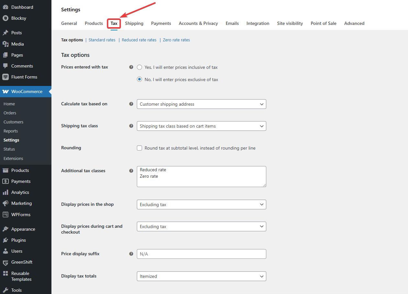
Task: Open Display prices during cart and checkout dropdown
Action: coord(201,226)
